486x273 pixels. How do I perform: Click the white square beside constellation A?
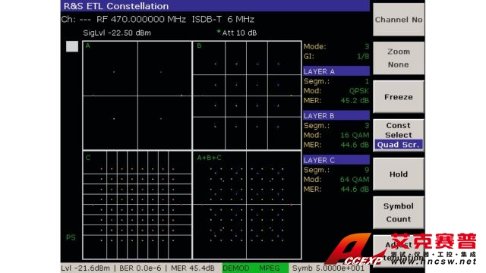pyautogui.click(x=72, y=47)
